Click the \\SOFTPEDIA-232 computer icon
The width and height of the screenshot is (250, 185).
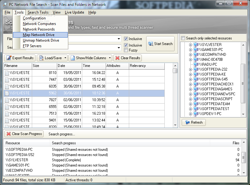pyautogui.click(x=196, y=69)
